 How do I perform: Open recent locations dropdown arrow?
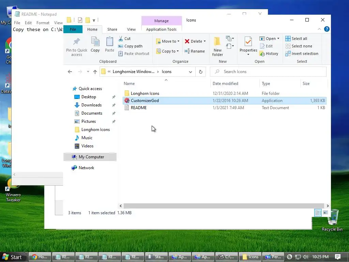pyautogui.click(x=88, y=72)
